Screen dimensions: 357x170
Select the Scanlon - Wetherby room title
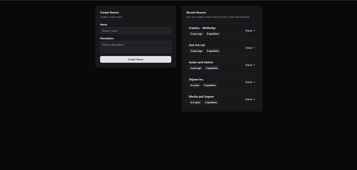202,28
